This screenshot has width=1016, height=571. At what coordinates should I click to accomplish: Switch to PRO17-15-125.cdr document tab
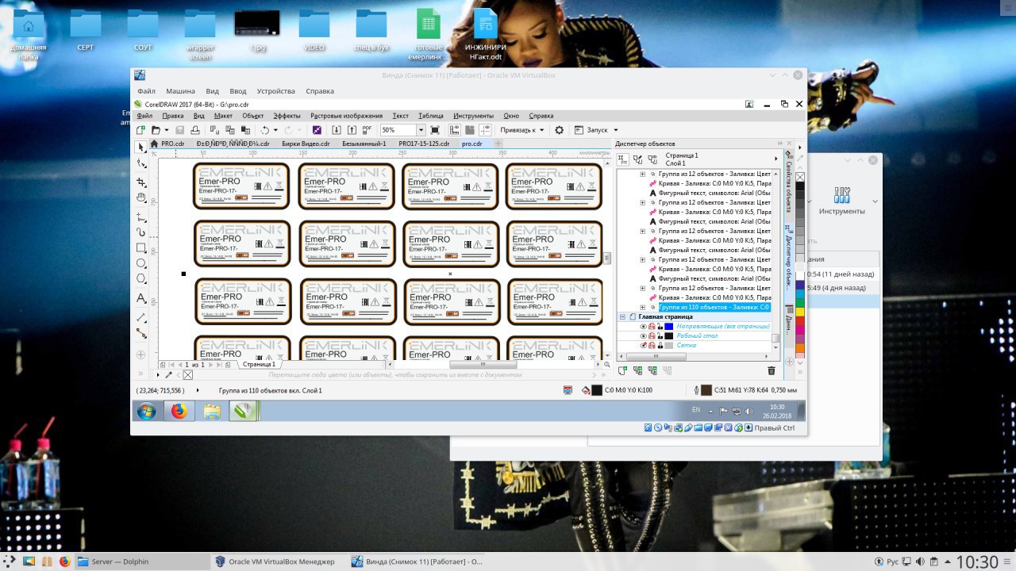click(x=424, y=144)
